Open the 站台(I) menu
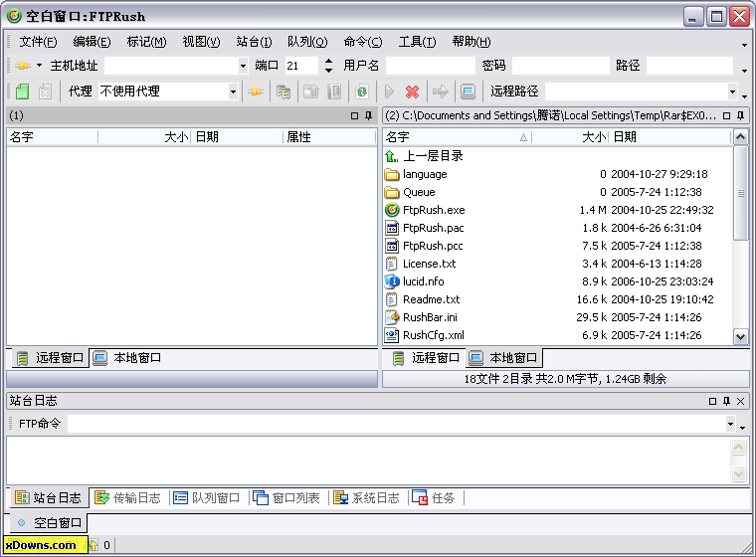This screenshot has width=756, height=557. click(x=254, y=42)
